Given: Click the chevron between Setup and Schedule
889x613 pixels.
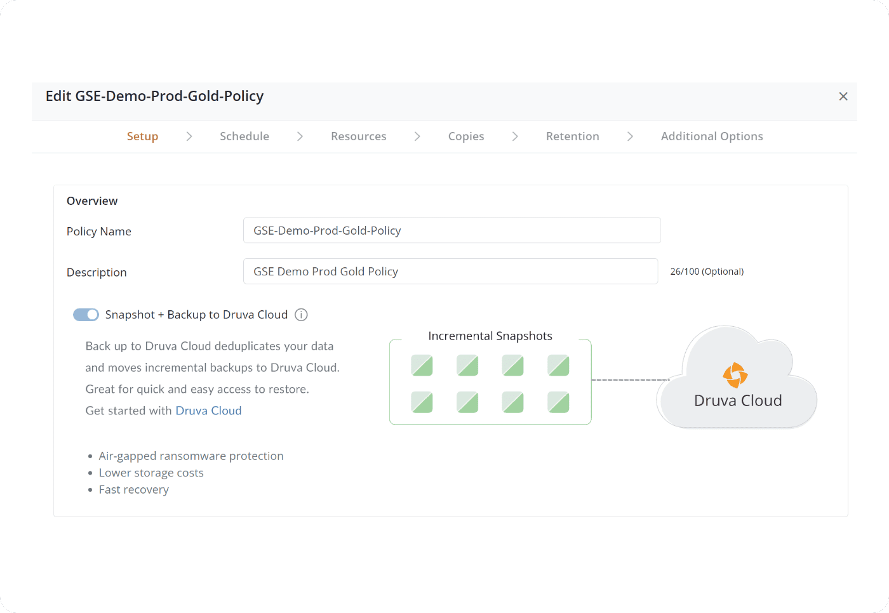Looking at the screenshot, I should (189, 136).
